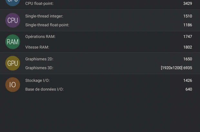Viewport: 200px width, 132px height.
Task: Tap the green RAM icon
Action: [13, 42]
